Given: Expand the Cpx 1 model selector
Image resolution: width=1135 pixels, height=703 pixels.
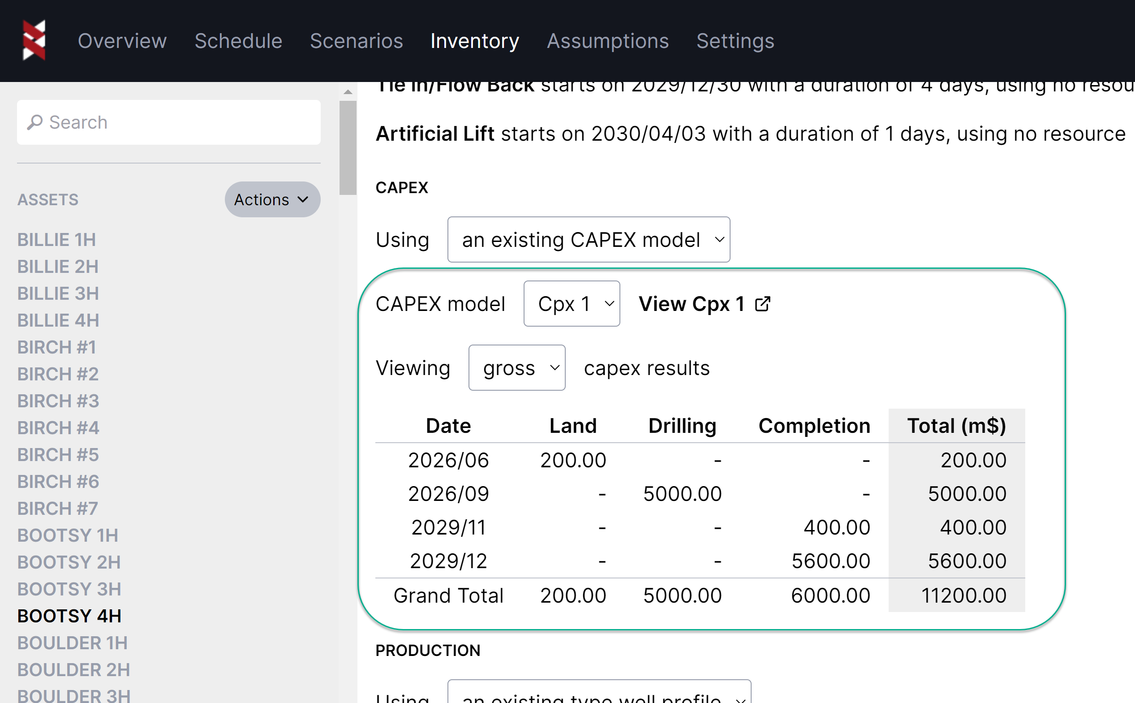Looking at the screenshot, I should (571, 304).
